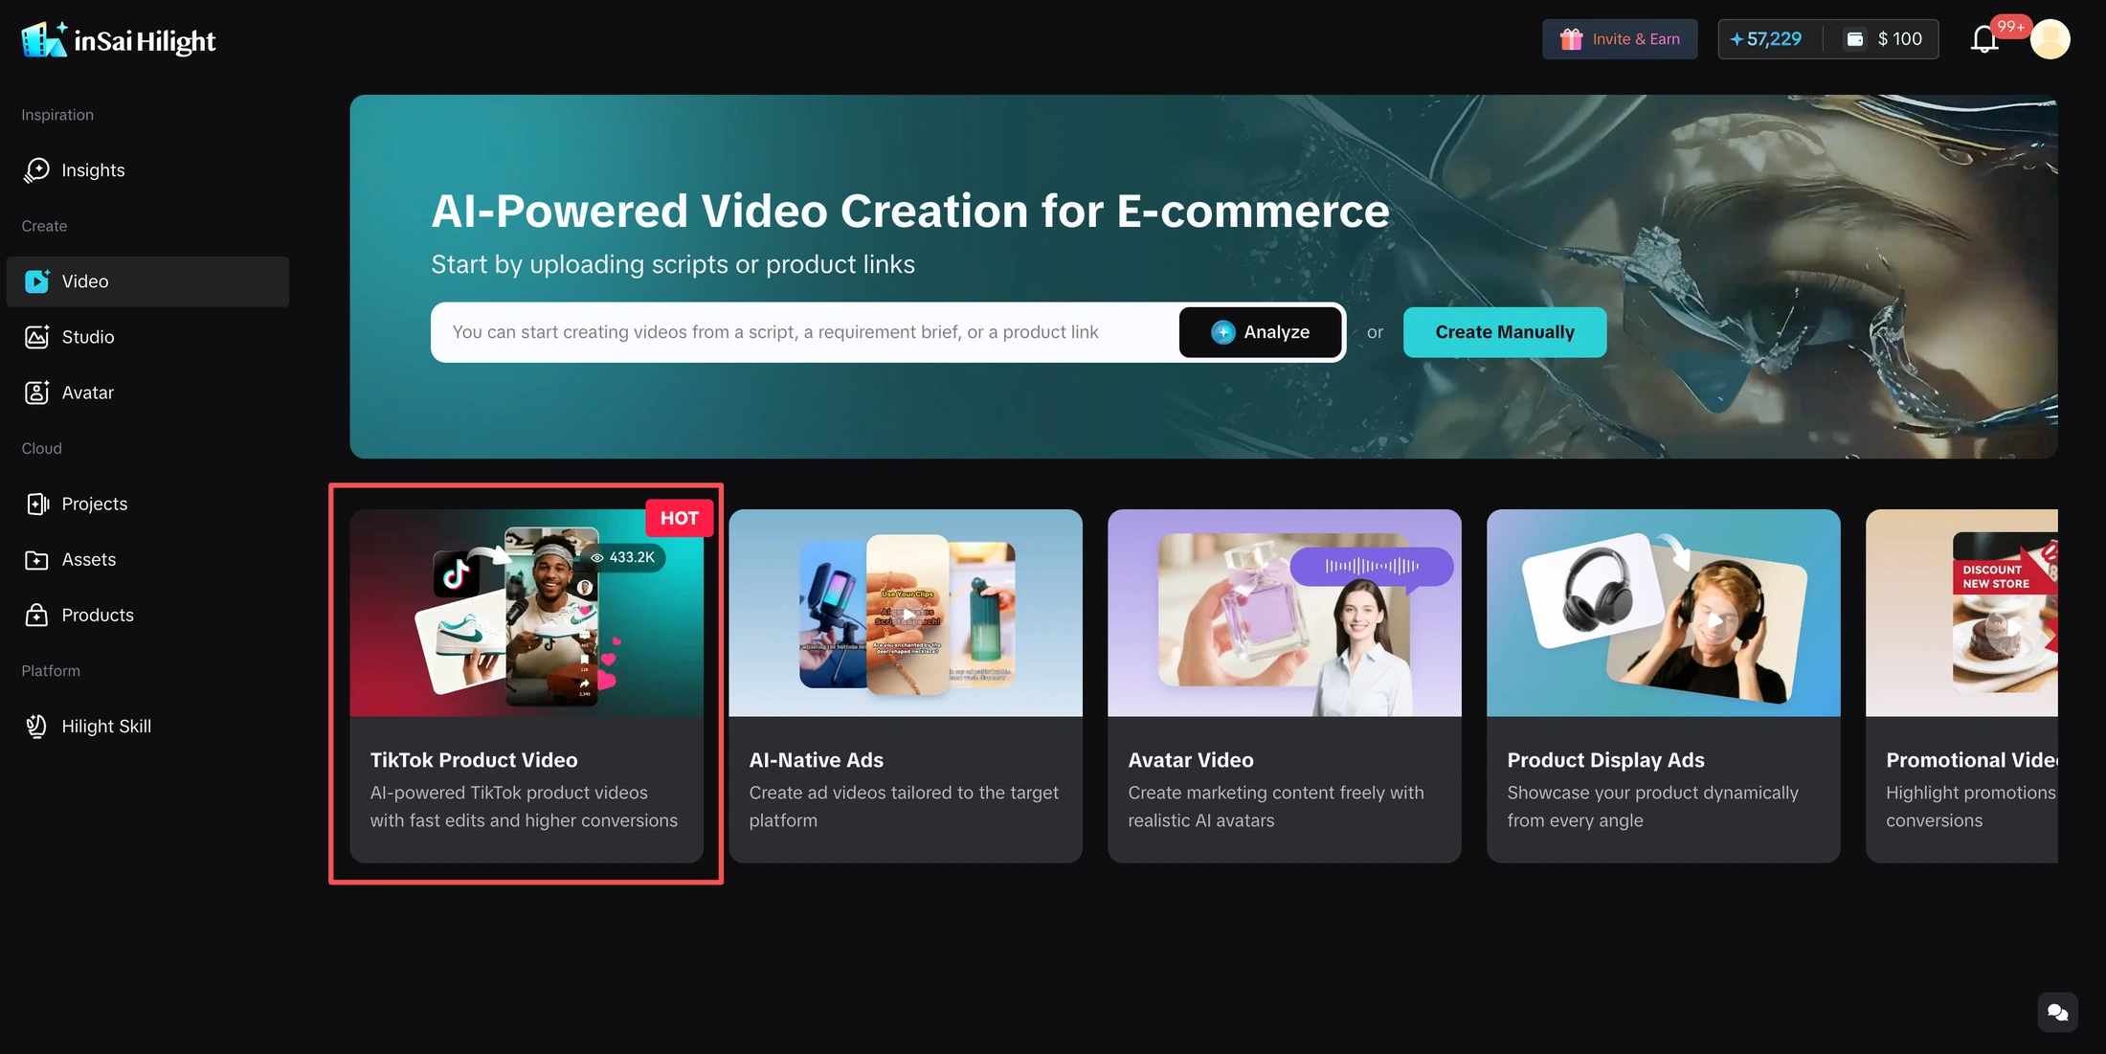Viewport: 2106px width, 1054px height.
Task: Open notifications via the bell icon
Action: tap(1984, 40)
